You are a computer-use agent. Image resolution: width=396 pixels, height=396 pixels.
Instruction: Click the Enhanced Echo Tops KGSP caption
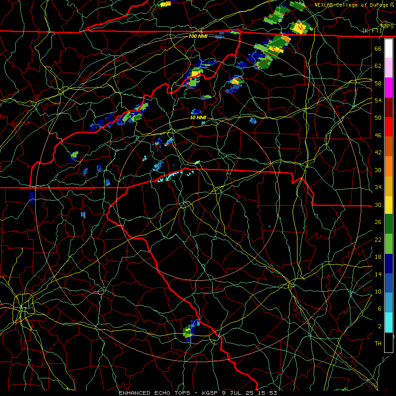(198, 393)
